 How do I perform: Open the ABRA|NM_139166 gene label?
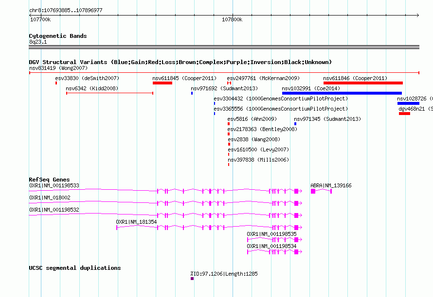tap(331, 185)
